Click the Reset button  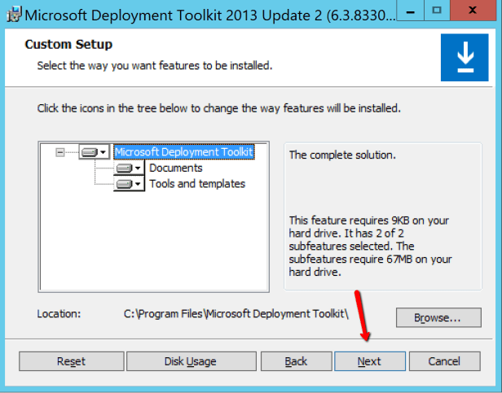(x=71, y=361)
